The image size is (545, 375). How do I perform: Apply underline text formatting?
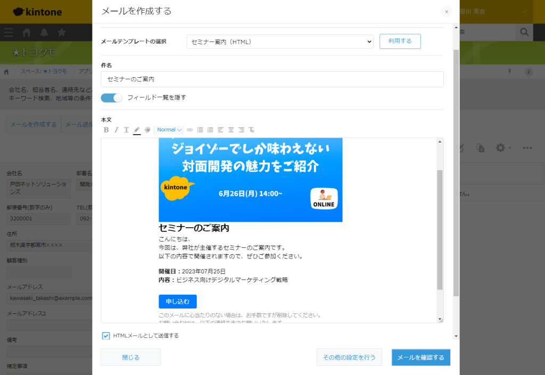click(x=127, y=130)
